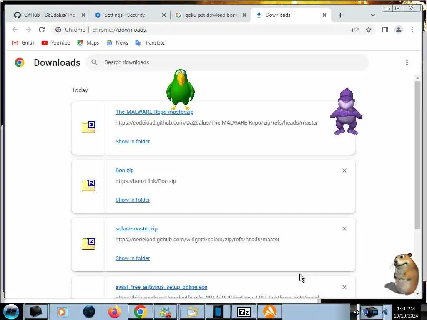The height and width of the screenshot is (320, 427).
Task: Go back to previous page
Action: [15, 30]
